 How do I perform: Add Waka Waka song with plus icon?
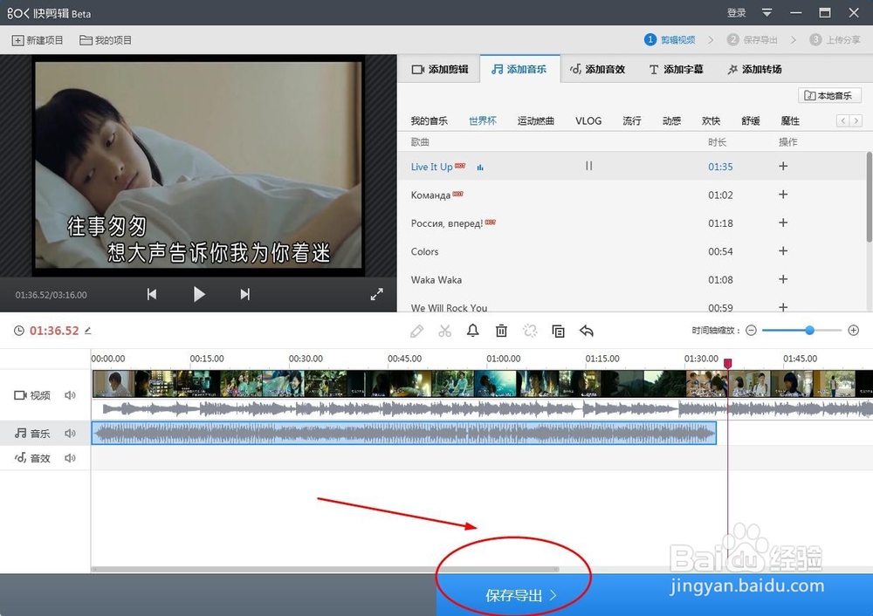point(783,279)
